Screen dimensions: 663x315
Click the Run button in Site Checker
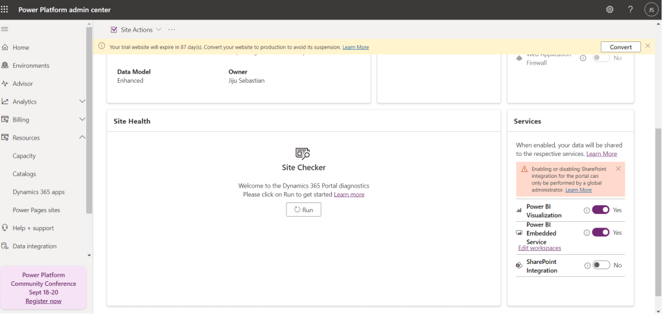(x=303, y=210)
